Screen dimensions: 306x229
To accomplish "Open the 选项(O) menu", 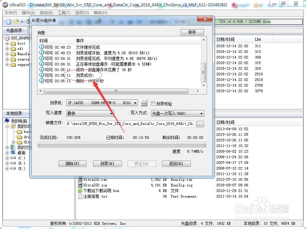I will point(82,13).
